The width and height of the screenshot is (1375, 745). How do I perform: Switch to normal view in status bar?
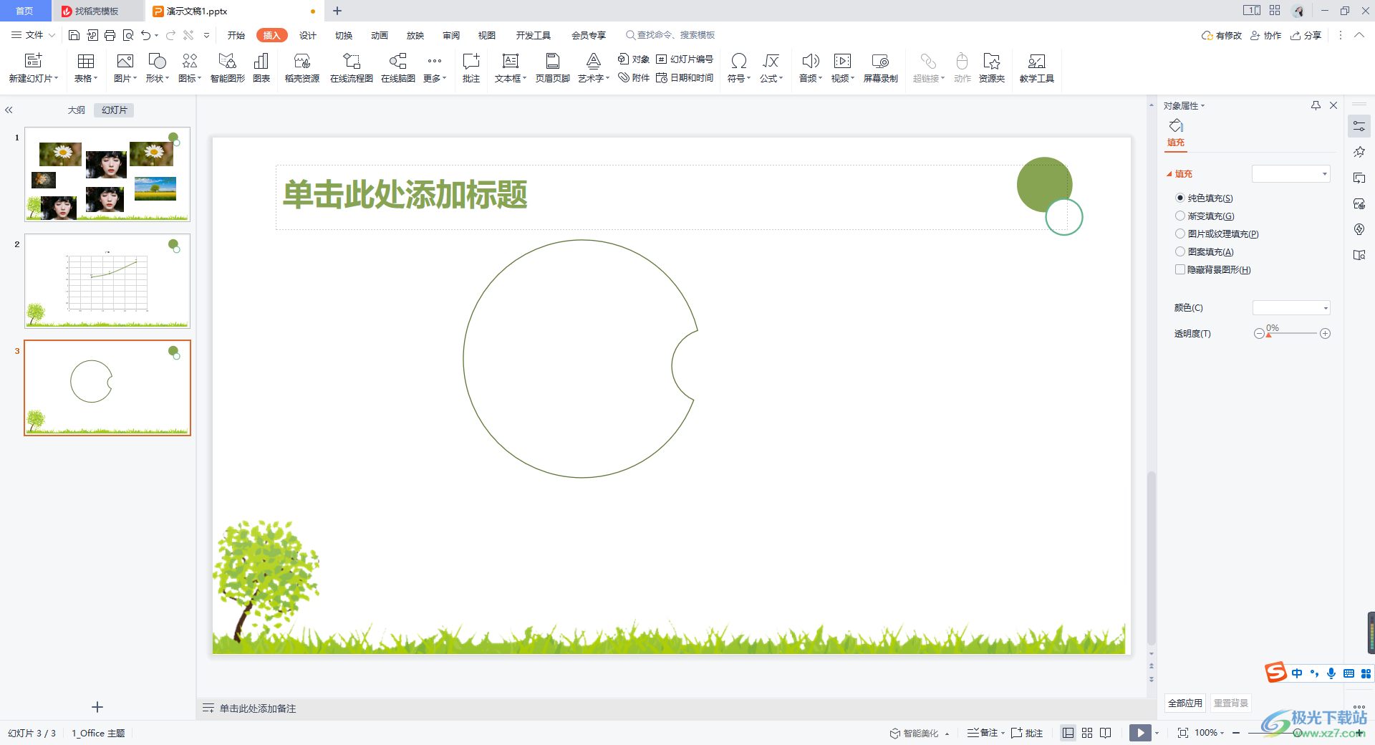click(x=1068, y=733)
